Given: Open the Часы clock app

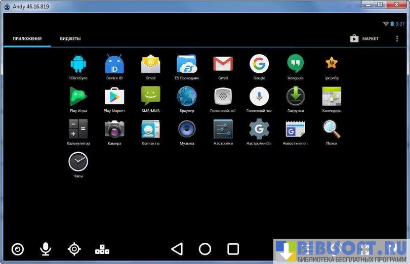Looking at the screenshot, I should (x=78, y=162).
